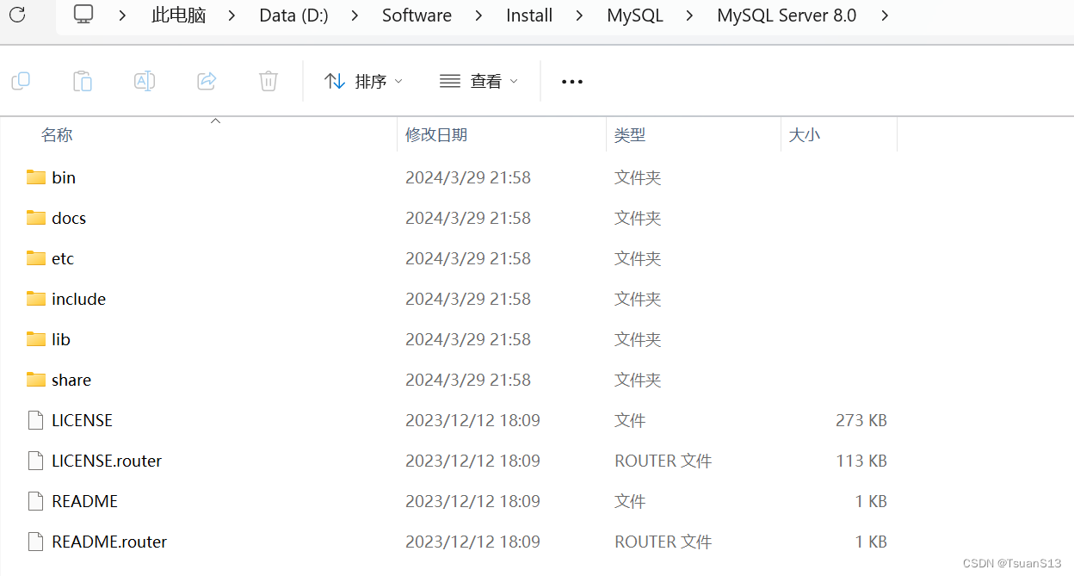Select the include folder name

click(x=78, y=299)
